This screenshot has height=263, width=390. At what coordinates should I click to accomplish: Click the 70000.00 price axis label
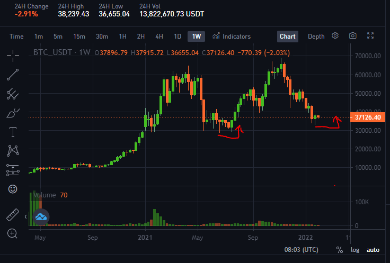pos(368,56)
